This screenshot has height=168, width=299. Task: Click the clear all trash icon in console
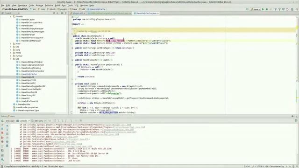[x=7, y=146]
